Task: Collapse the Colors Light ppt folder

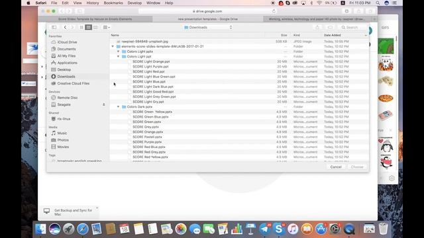Action: tap(118, 56)
